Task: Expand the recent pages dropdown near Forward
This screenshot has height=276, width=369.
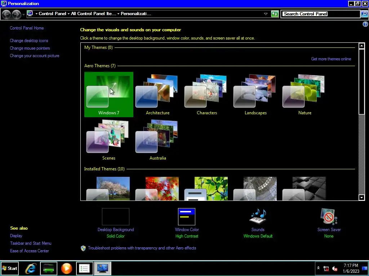Action: (x=23, y=14)
